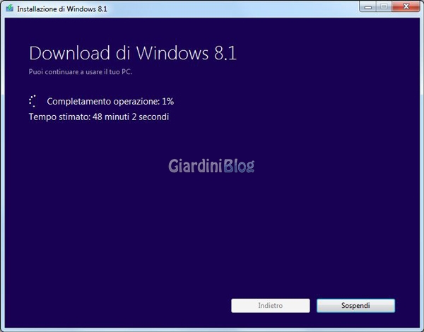The height and width of the screenshot is (332, 424).
Task: Click the 'Download di Windows 8.1' heading
Action: [133, 53]
